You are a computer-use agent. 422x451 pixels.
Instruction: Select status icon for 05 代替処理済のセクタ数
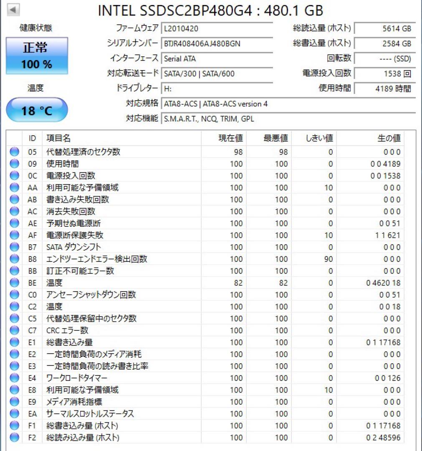(x=14, y=152)
